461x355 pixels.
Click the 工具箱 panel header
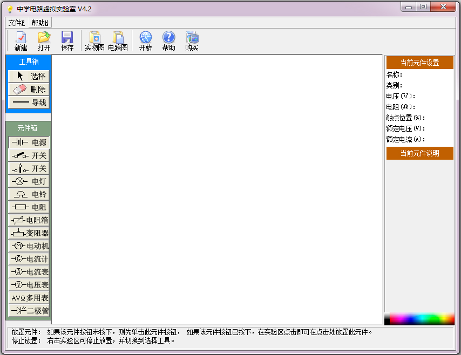pos(29,62)
